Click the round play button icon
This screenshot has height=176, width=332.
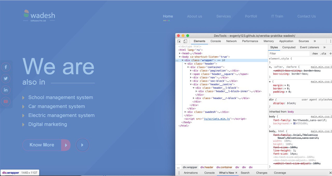coord(82,145)
